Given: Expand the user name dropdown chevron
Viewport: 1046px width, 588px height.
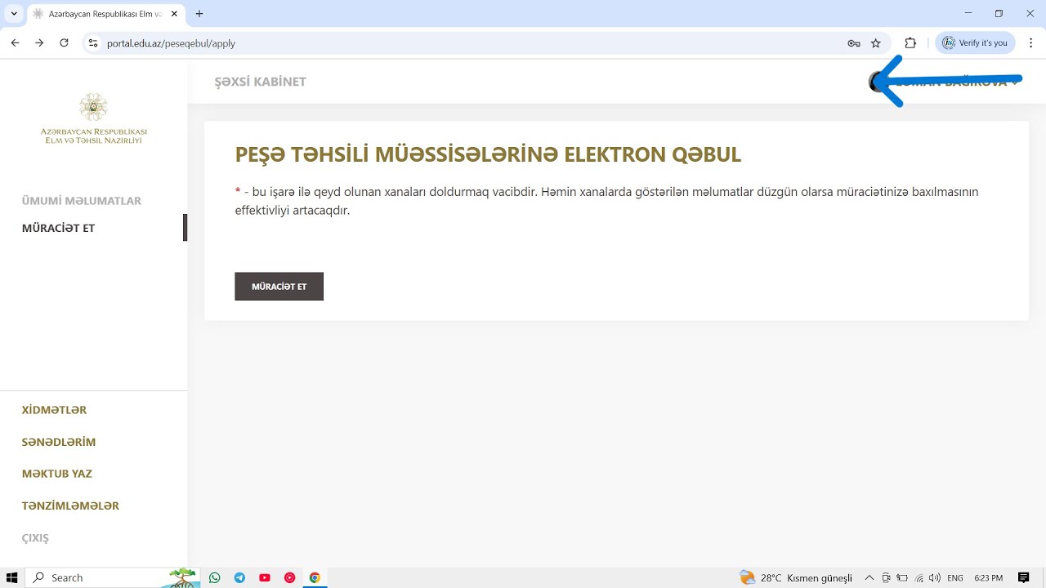Looking at the screenshot, I should tap(1016, 82).
